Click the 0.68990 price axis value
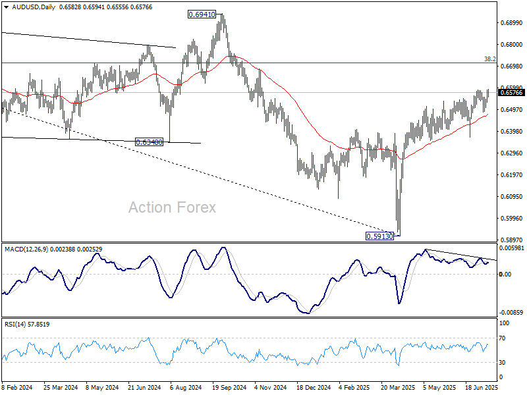This screenshot has height=395, width=527. click(x=512, y=23)
